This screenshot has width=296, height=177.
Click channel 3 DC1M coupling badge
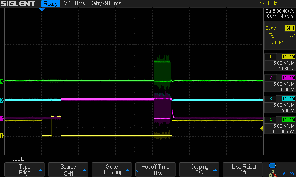(x=289, y=99)
